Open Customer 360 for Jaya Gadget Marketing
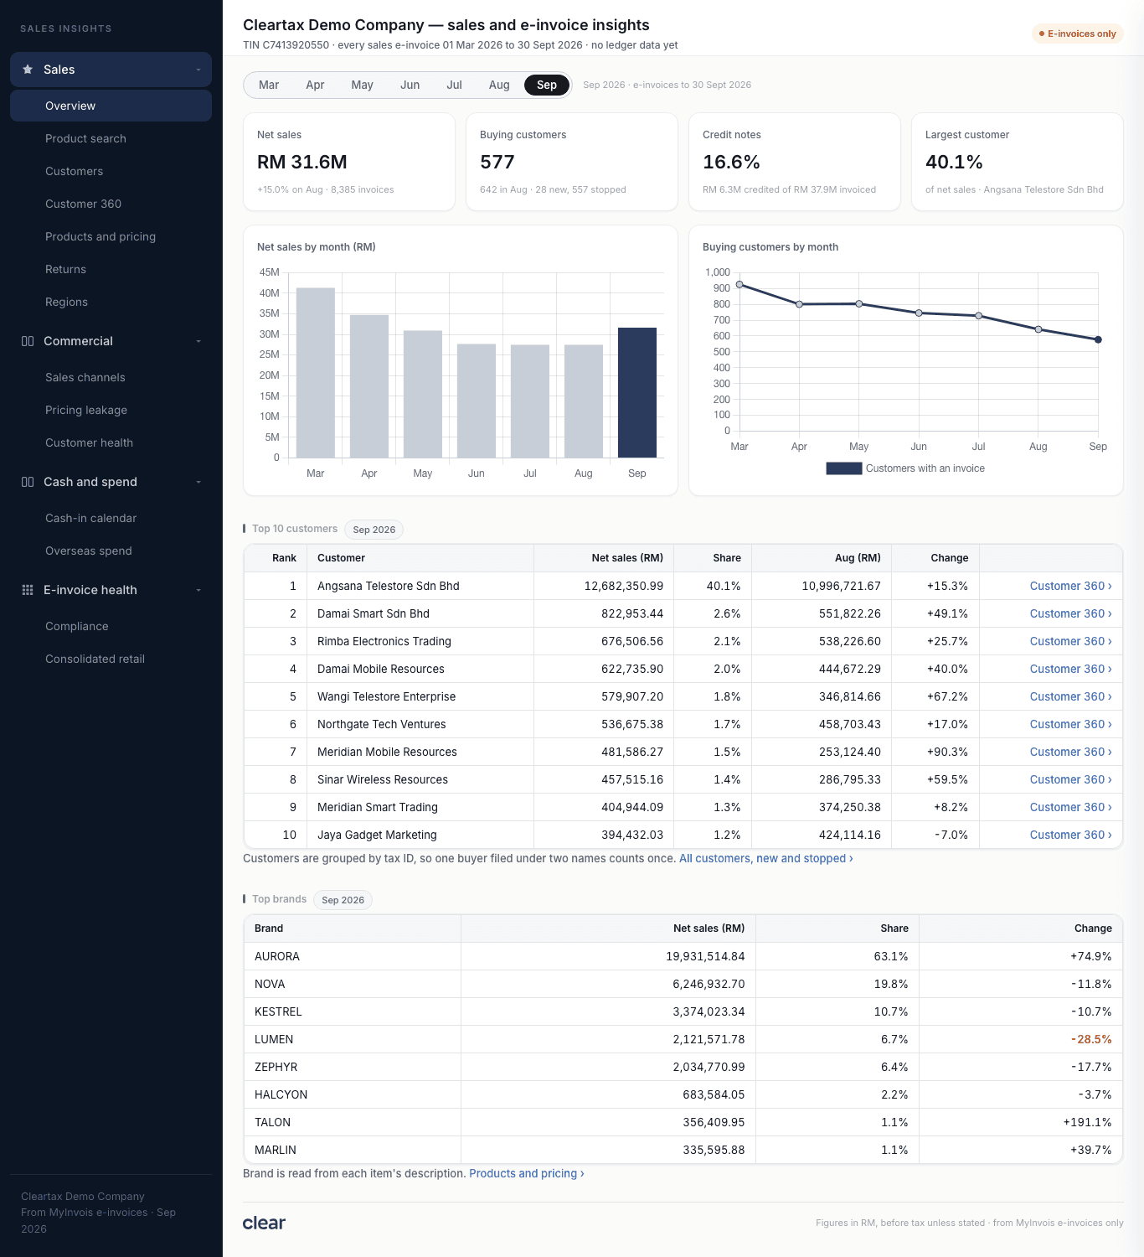The width and height of the screenshot is (1144, 1257). coord(1070,835)
